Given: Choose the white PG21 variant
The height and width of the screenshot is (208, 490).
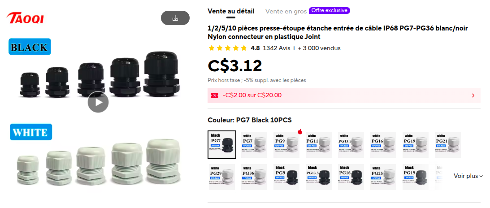Looking at the screenshot, I should [x=448, y=145].
